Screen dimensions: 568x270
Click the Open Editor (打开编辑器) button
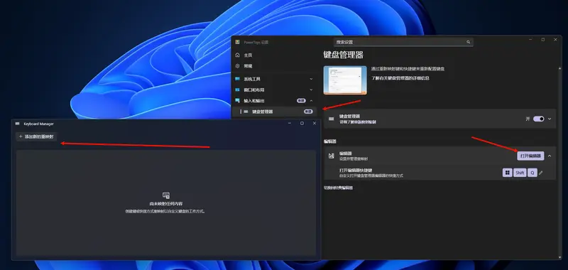(x=530, y=156)
